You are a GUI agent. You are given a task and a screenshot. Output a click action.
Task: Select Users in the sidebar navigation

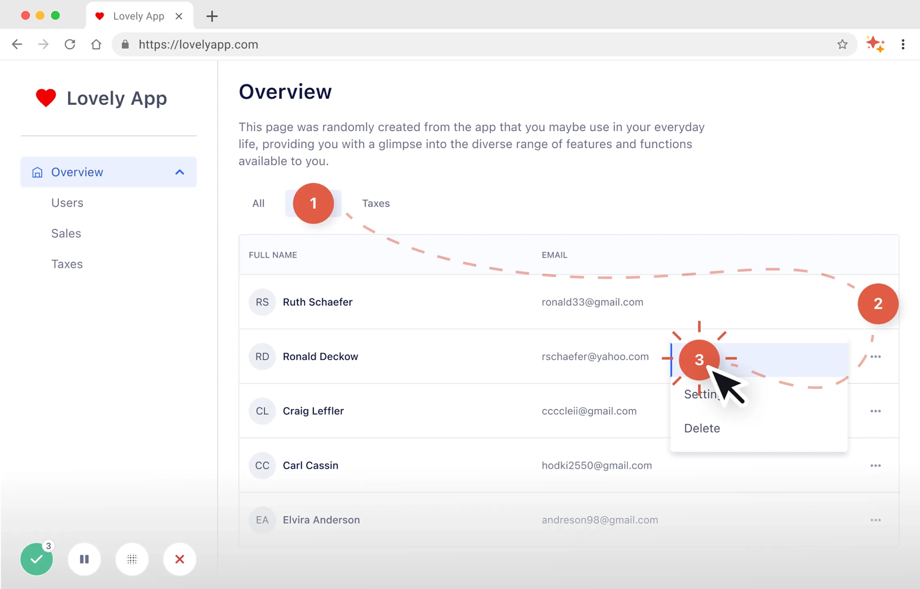click(x=67, y=203)
